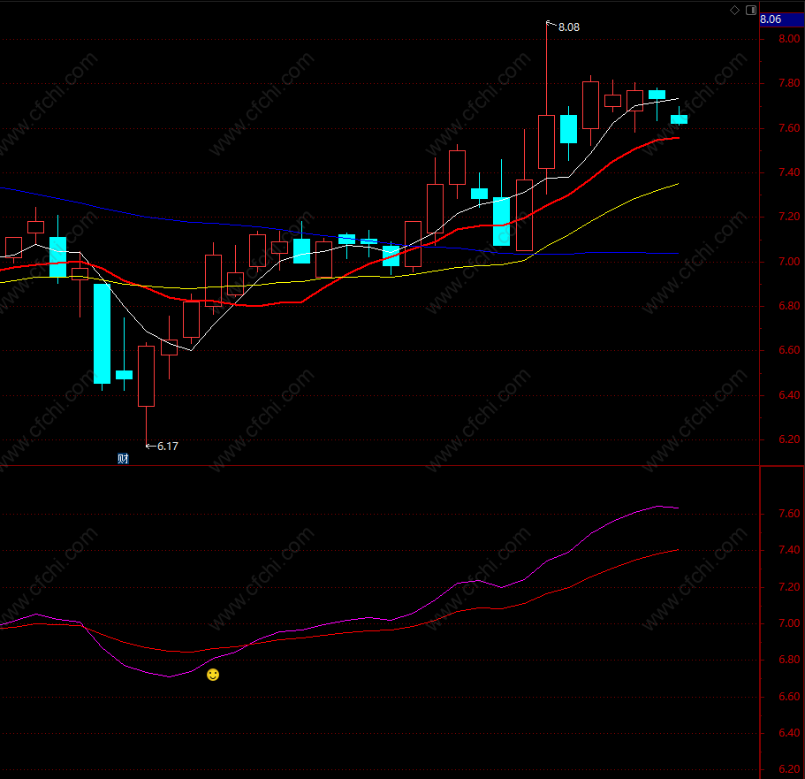Image resolution: width=805 pixels, height=779 pixels.
Task: Select the tall cyan candle falling to 6.45
Action: click(103, 334)
